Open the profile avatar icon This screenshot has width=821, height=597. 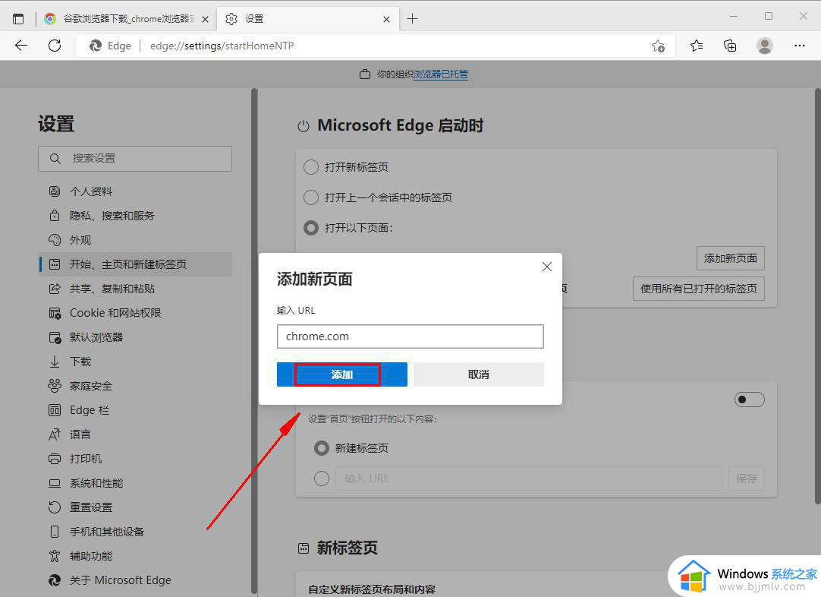[x=764, y=46]
